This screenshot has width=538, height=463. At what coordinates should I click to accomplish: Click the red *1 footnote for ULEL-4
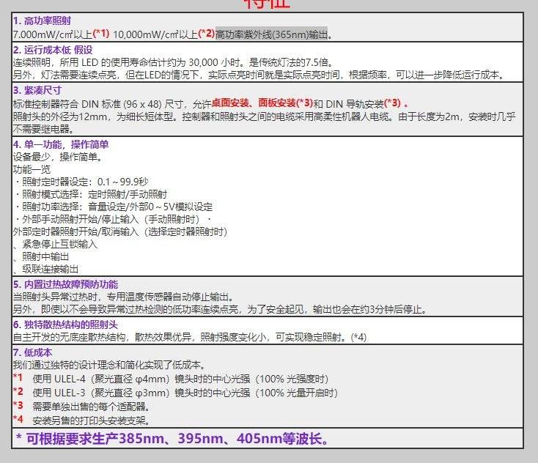pyautogui.click(x=18, y=377)
